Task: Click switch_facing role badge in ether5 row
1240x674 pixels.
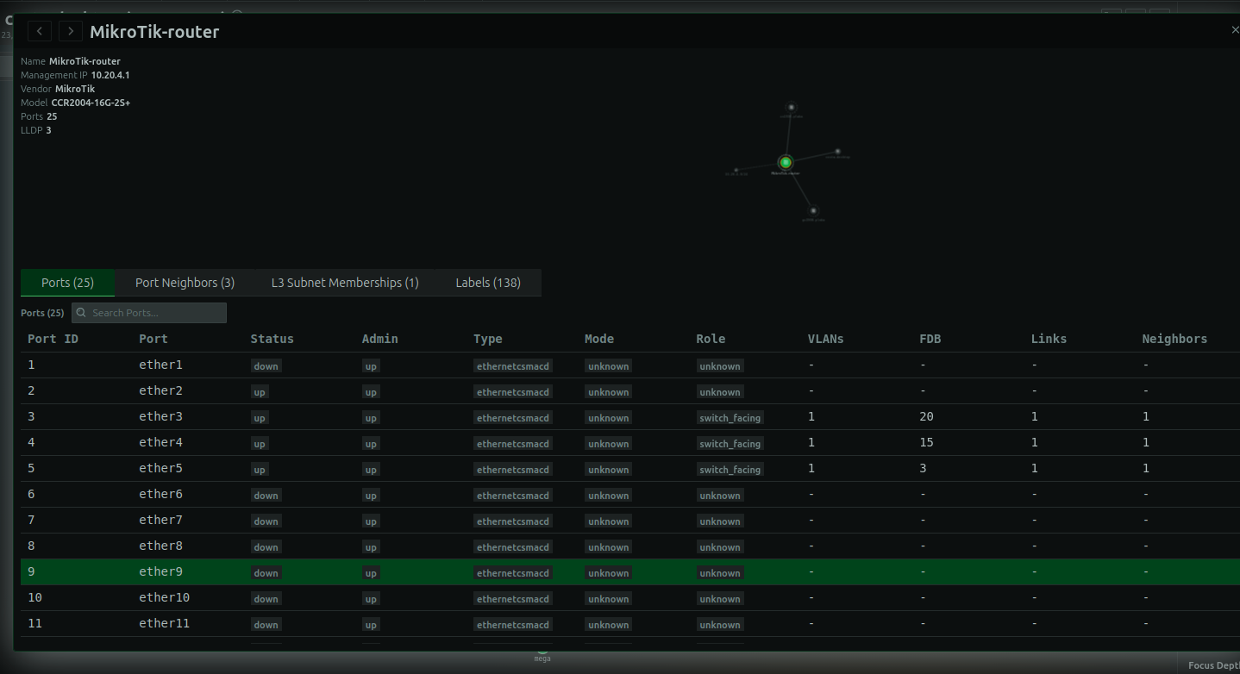Action: tap(730, 470)
